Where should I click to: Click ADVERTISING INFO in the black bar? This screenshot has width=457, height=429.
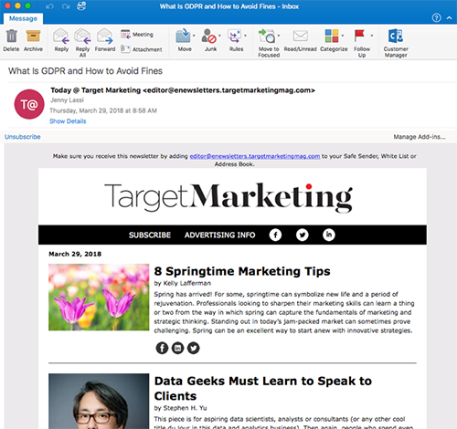(219, 235)
